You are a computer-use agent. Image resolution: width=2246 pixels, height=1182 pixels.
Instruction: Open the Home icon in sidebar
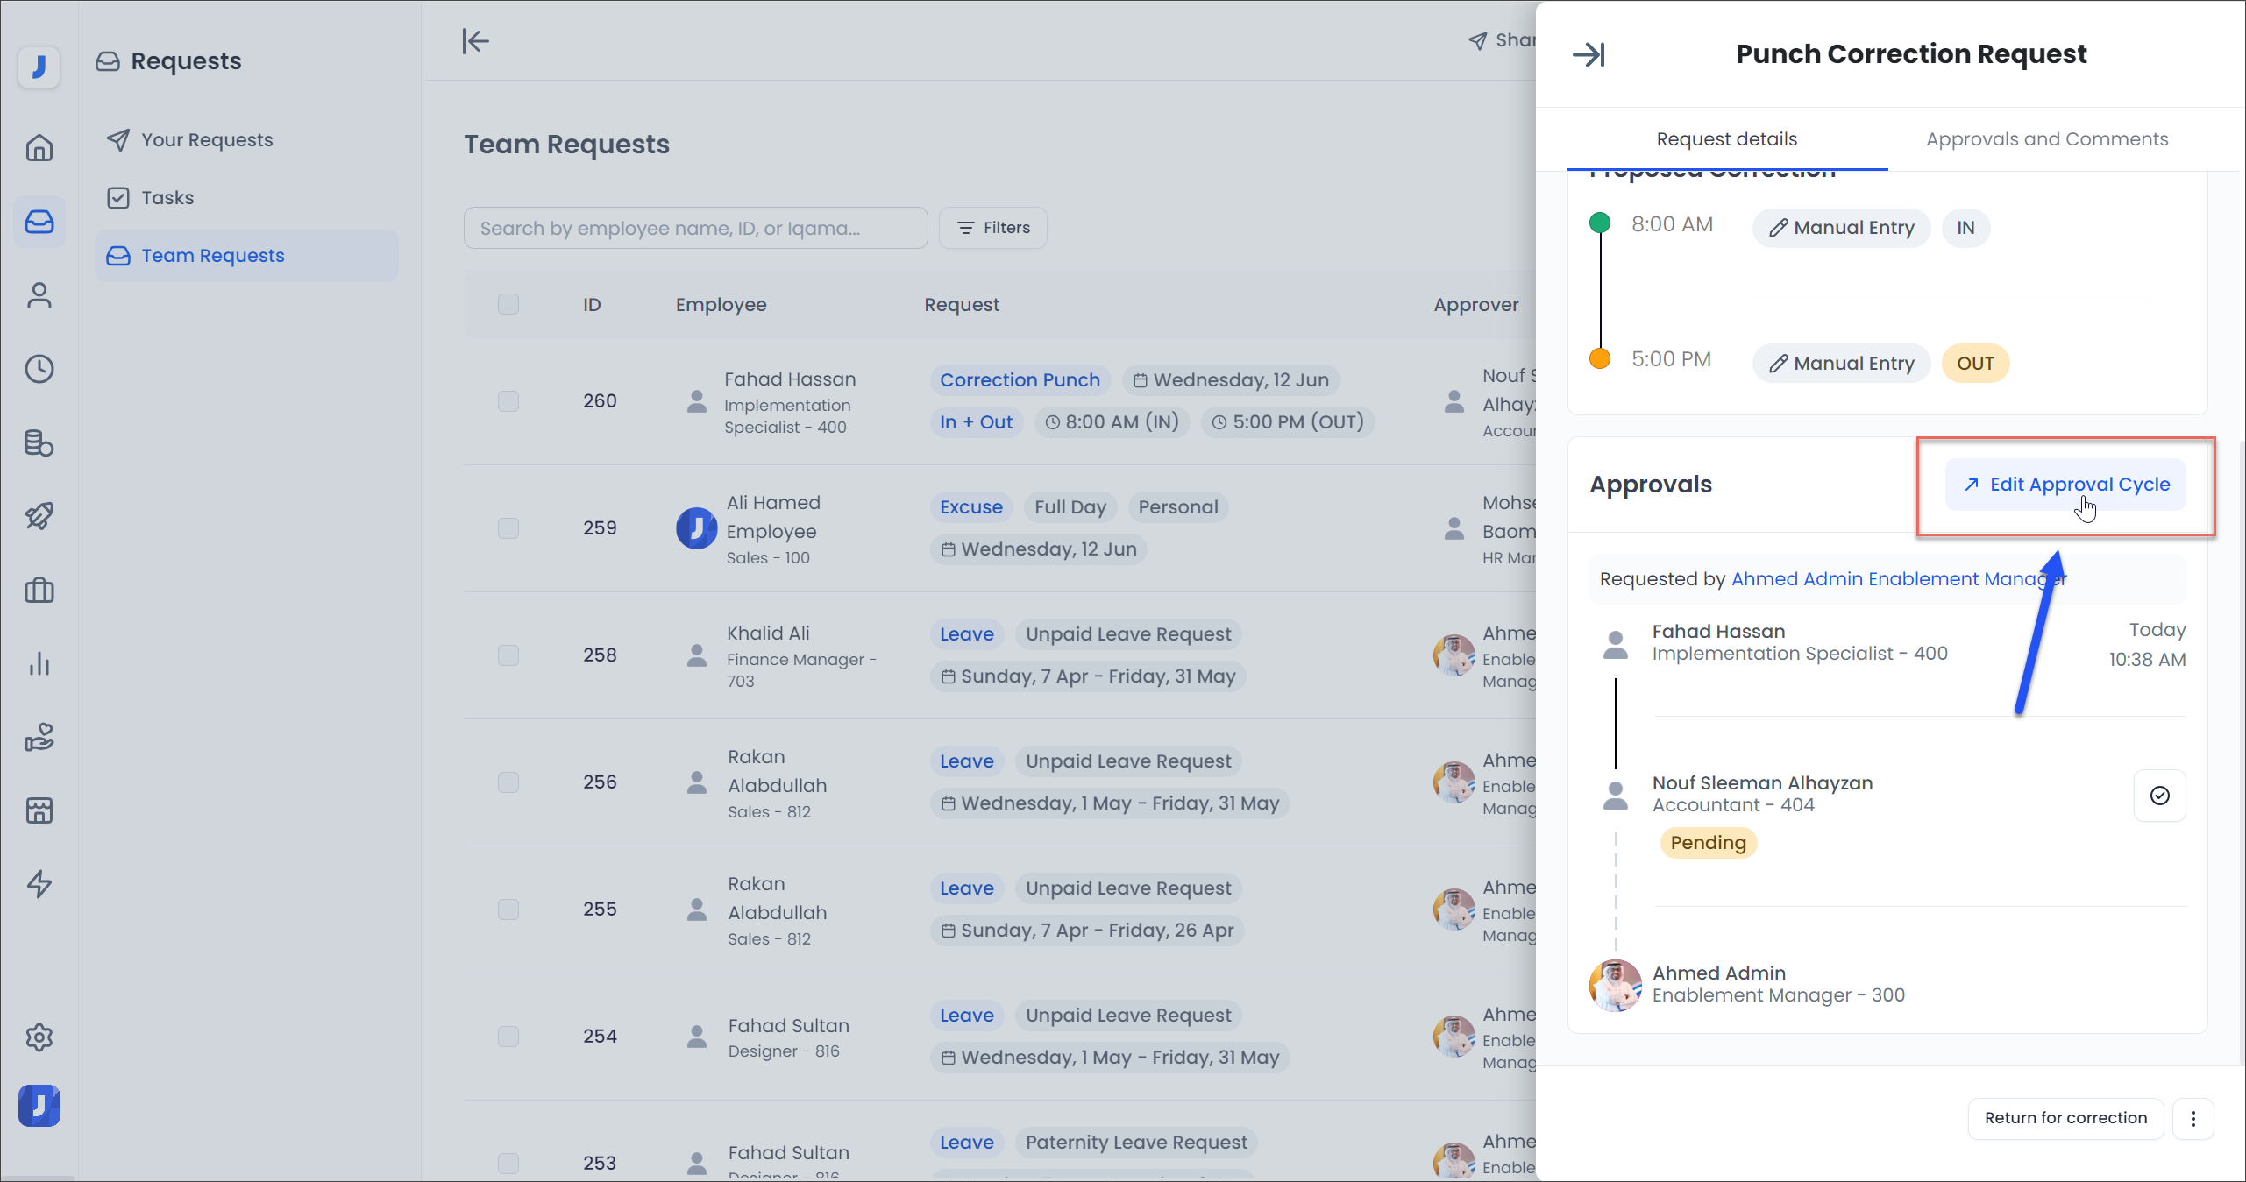point(39,148)
